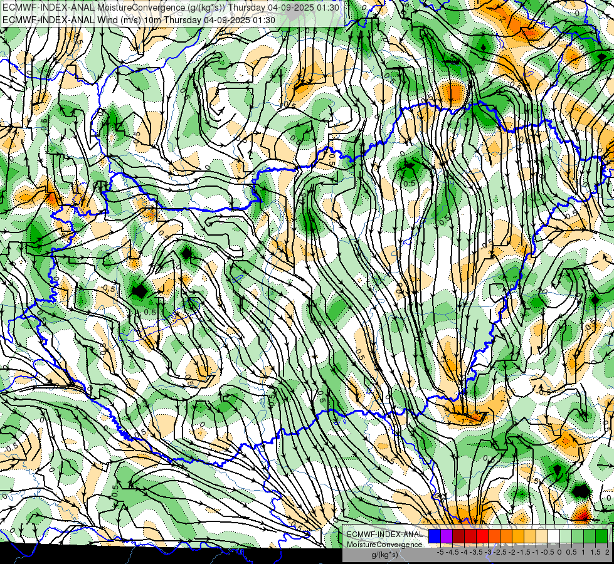This screenshot has width=614, height=564.
Task: Select the white legend swatch
Action: (554, 536)
